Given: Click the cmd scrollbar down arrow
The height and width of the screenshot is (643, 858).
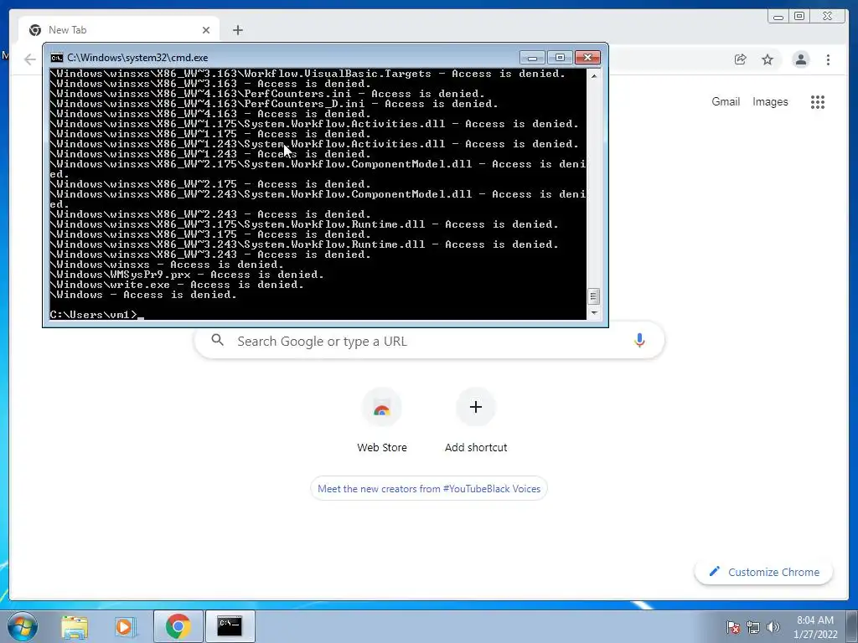Looking at the screenshot, I should [x=594, y=313].
